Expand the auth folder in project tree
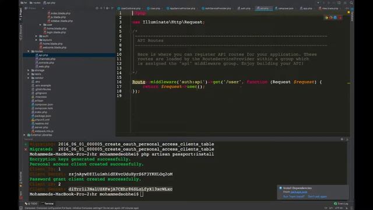Screen dimensions: 373x210 pos(36,36)
